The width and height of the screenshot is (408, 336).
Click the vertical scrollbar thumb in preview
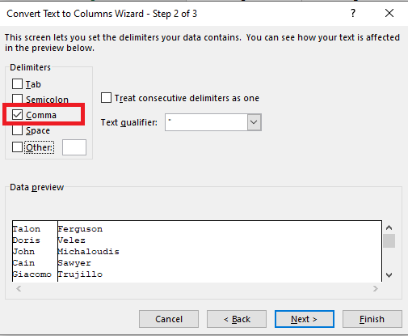coord(389,240)
